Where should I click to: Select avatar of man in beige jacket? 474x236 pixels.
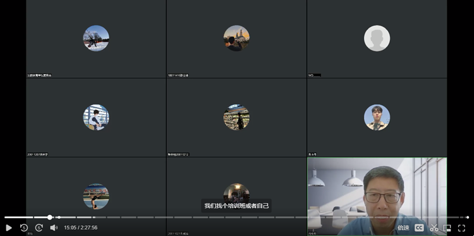tap(377, 117)
